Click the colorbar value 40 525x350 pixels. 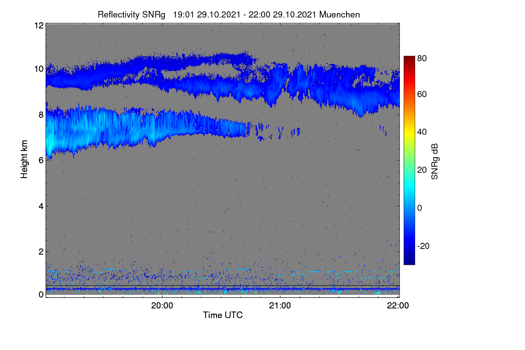(x=423, y=132)
